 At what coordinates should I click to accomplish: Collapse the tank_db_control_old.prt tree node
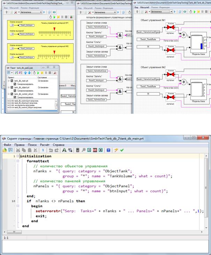[9, 94]
